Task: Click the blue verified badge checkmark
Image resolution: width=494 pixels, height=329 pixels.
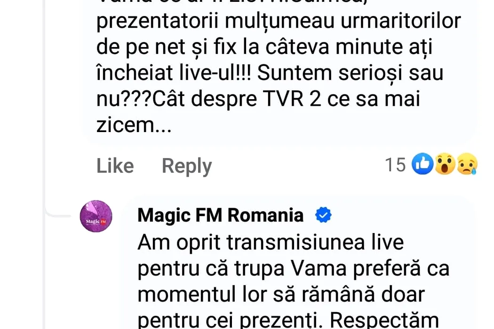Action: (x=323, y=215)
